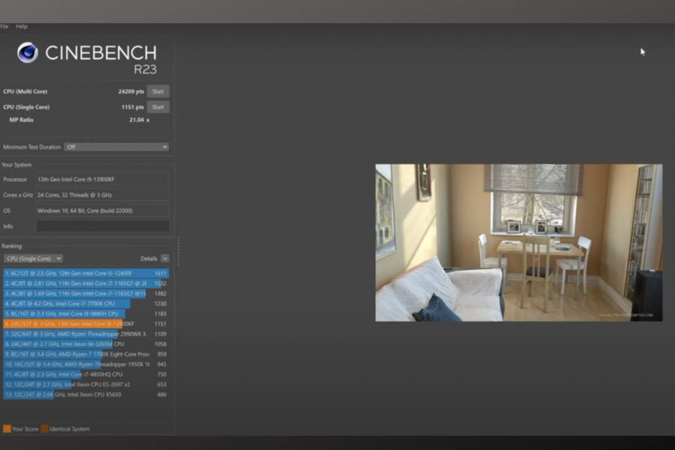Click the multi core score 24209 pts

coord(130,91)
